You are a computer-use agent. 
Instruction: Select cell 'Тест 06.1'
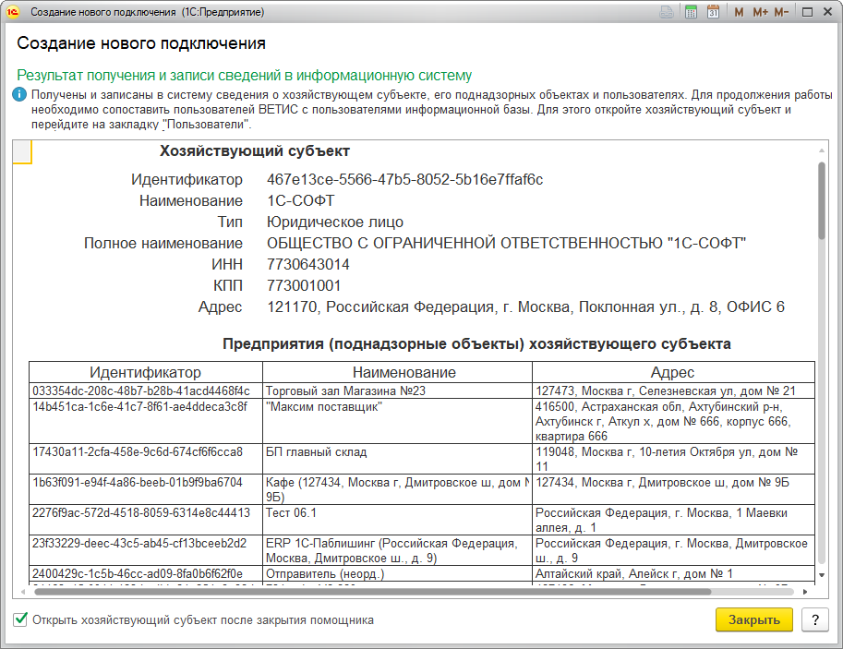[397, 520]
